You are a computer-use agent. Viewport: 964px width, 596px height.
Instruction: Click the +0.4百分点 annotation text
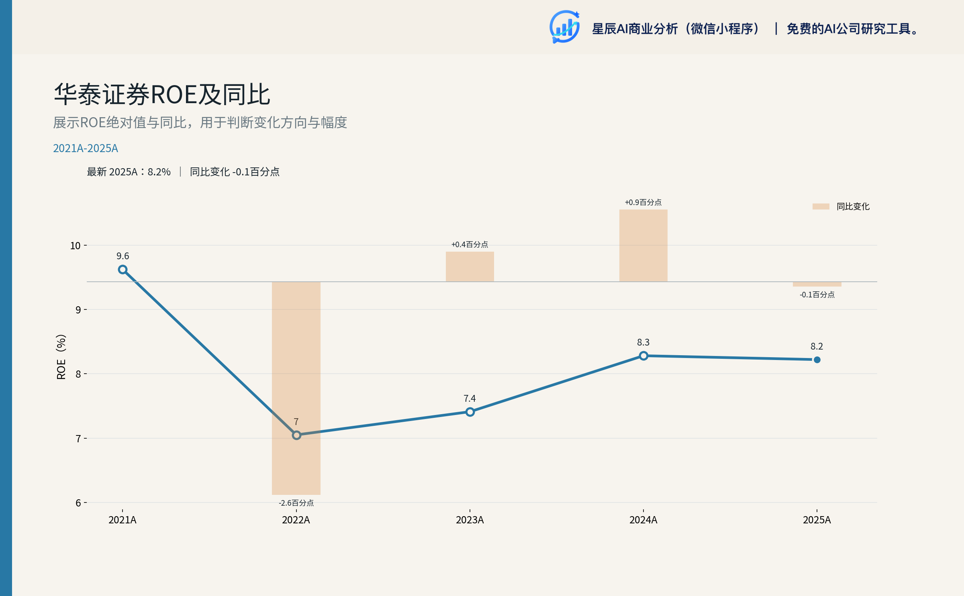pos(470,244)
